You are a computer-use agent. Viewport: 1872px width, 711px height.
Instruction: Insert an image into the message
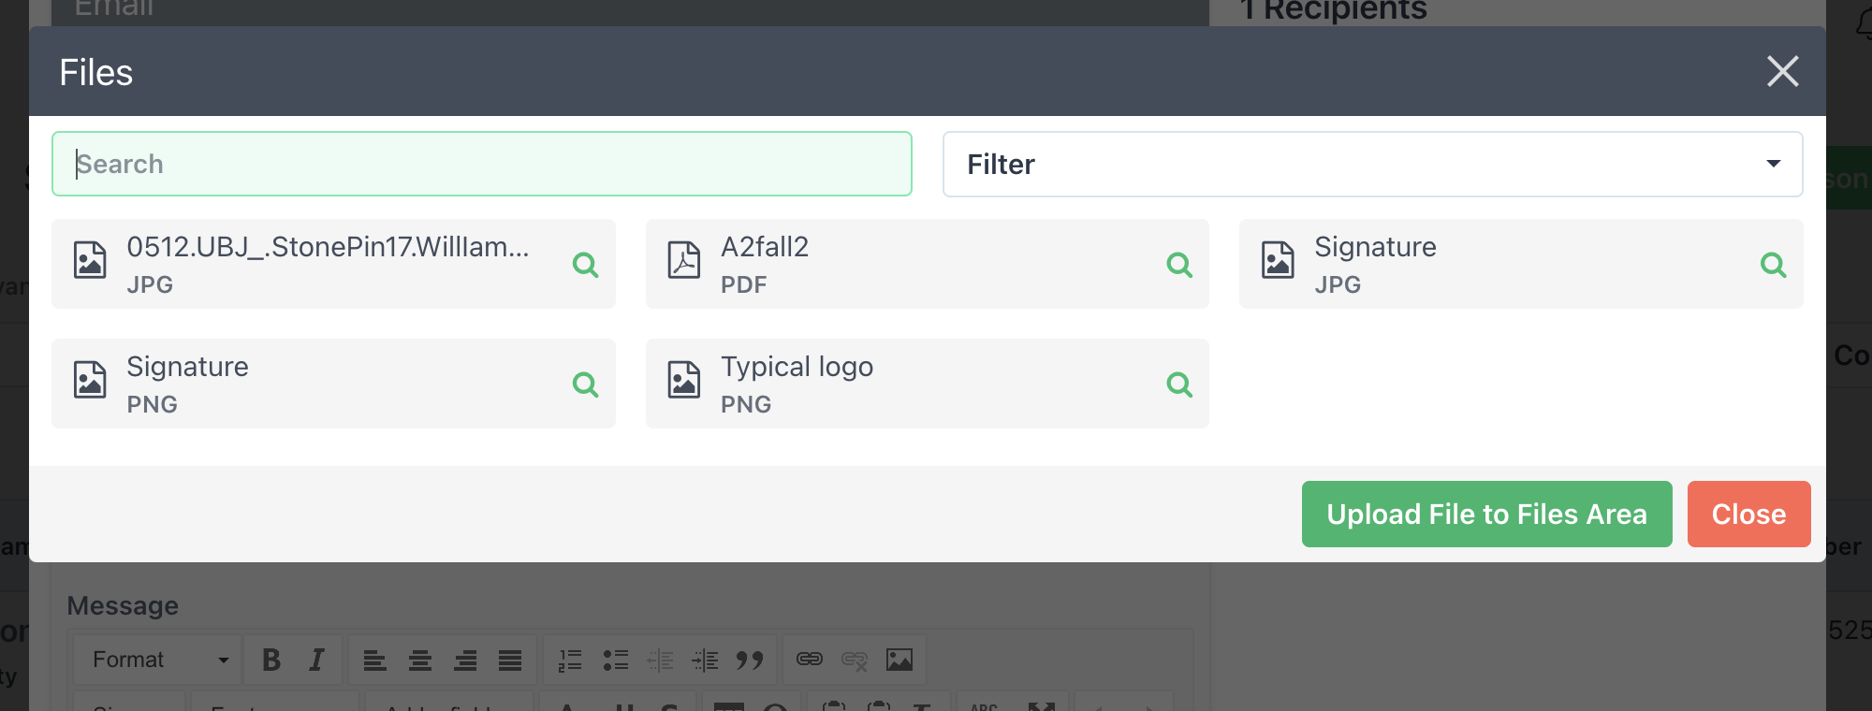900,659
